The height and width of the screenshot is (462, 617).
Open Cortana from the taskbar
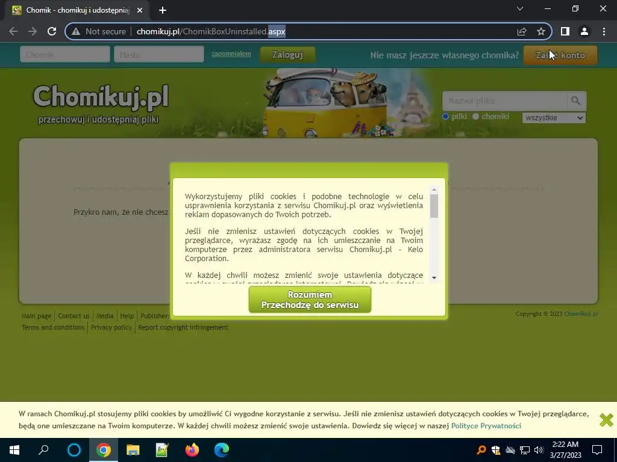coord(74,450)
